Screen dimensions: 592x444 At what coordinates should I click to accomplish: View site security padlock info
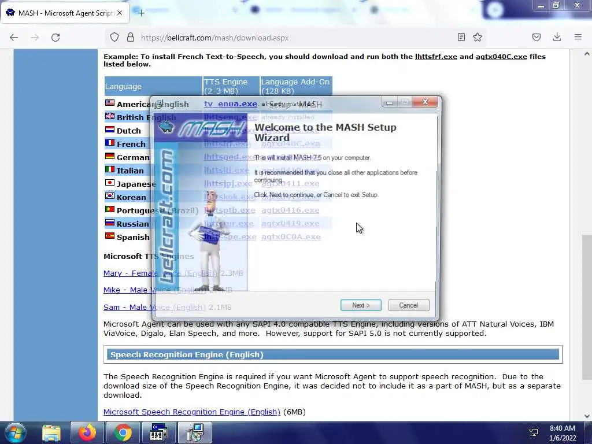pos(131,38)
